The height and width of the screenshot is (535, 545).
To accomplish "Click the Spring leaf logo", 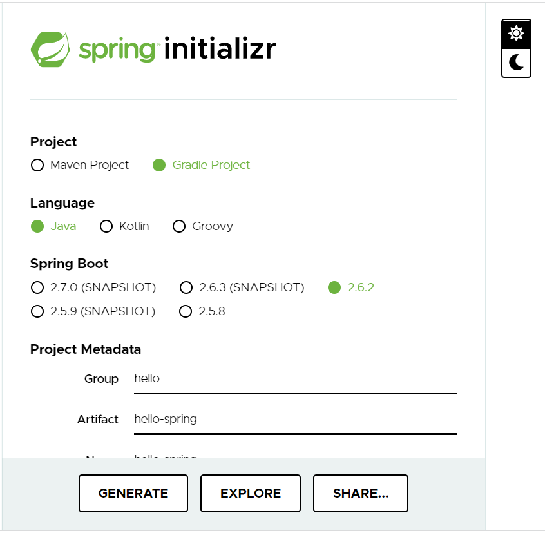I will point(51,48).
